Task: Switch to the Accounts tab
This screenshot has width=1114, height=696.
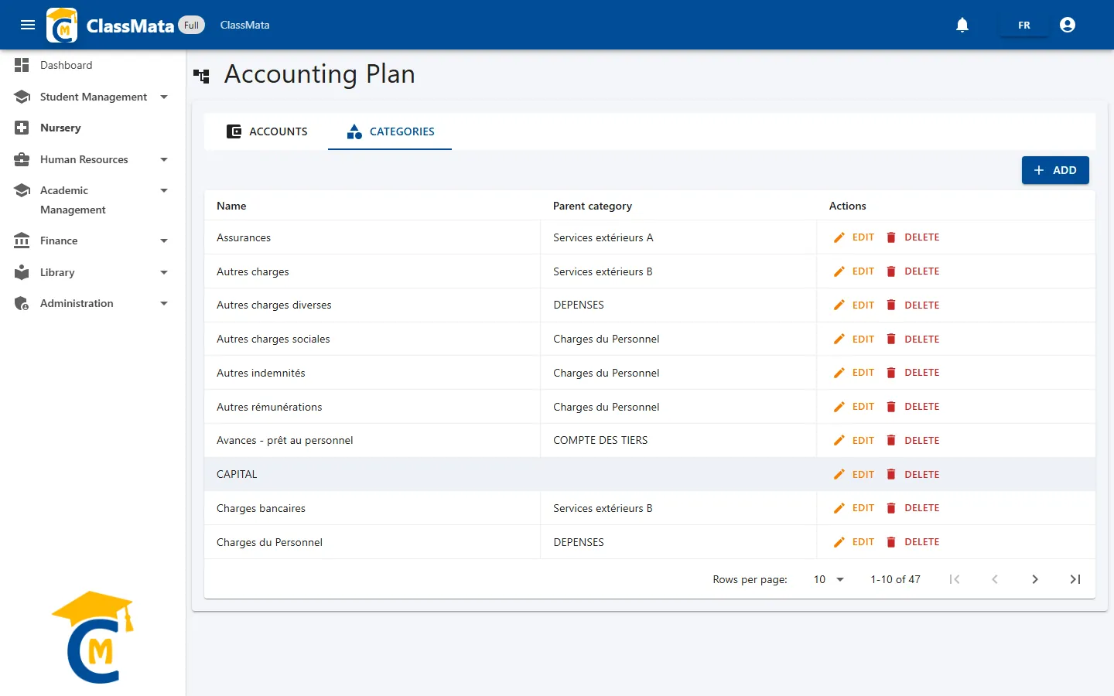Action: pos(267,131)
